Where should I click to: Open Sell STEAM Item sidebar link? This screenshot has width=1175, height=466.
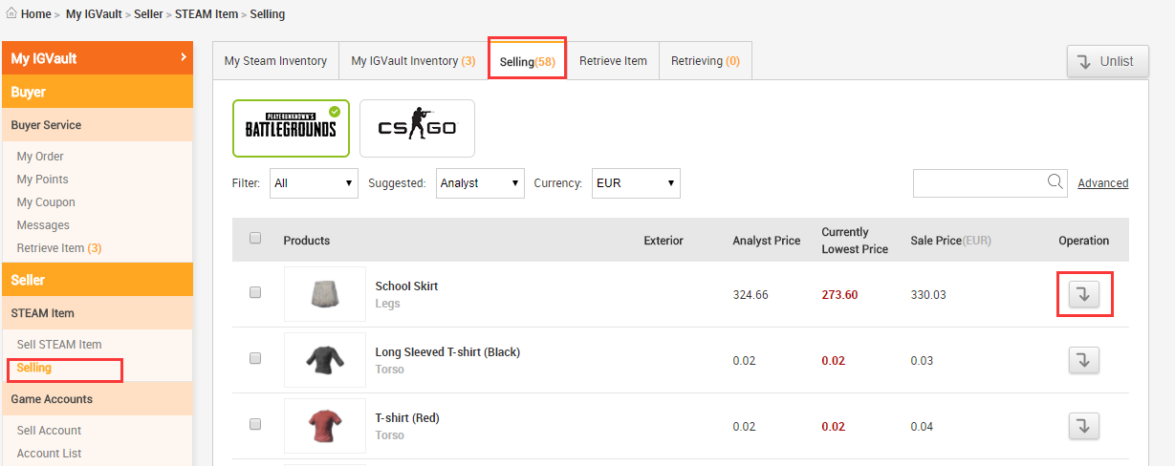(x=59, y=345)
